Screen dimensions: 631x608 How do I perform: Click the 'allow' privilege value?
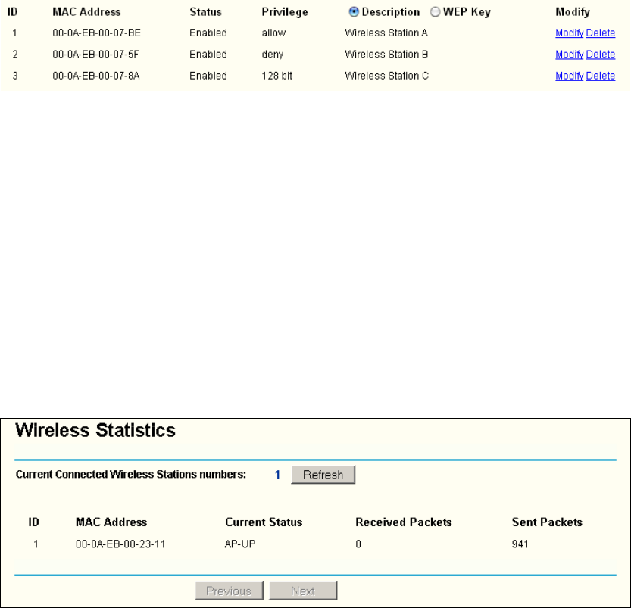[273, 33]
